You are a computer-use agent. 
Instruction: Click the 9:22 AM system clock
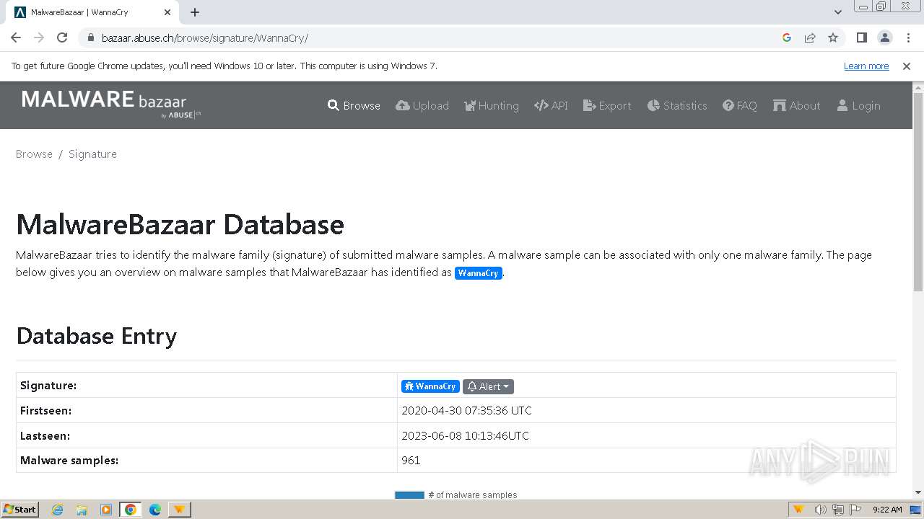887,510
